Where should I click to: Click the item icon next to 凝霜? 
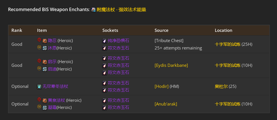(x=45, y=107)
